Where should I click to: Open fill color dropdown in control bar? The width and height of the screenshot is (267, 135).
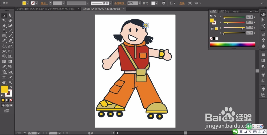pyautogui.click(x=28, y=3)
